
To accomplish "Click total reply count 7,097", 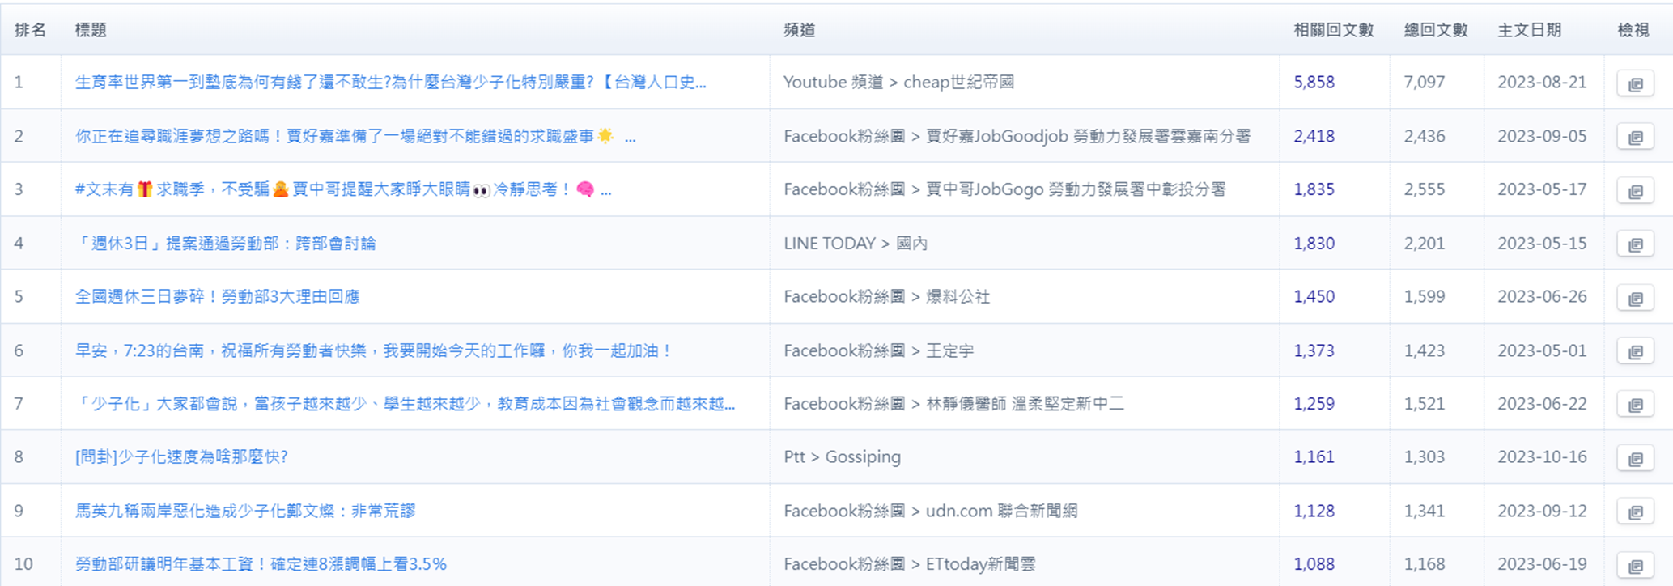I will point(1424,82).
